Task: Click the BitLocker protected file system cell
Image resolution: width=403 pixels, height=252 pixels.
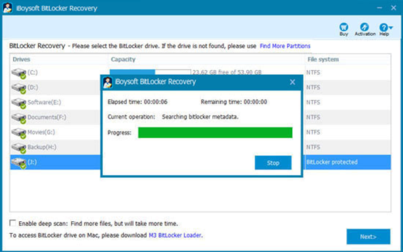Action: [x=332, y=162]
